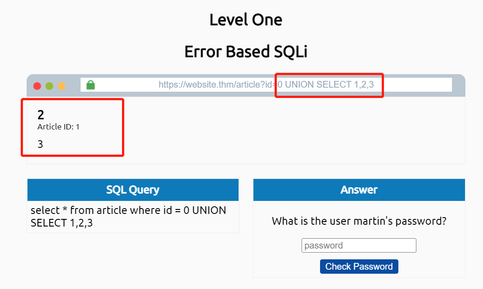Click the "Level One" heading
Image resolution: width=483 pixels, height=289 pixels.
246,20
